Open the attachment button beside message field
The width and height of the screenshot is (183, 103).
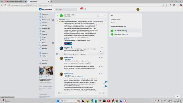pos(59,93)
